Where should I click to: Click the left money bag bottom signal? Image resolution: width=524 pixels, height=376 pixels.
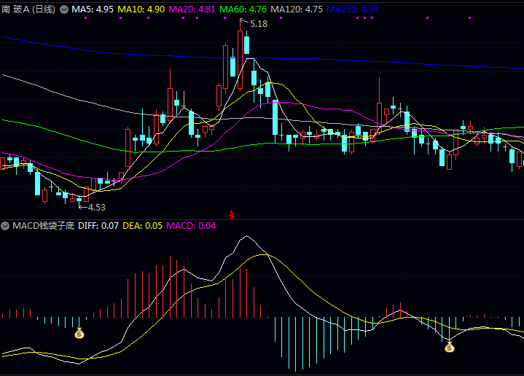[x=79, y=334]
